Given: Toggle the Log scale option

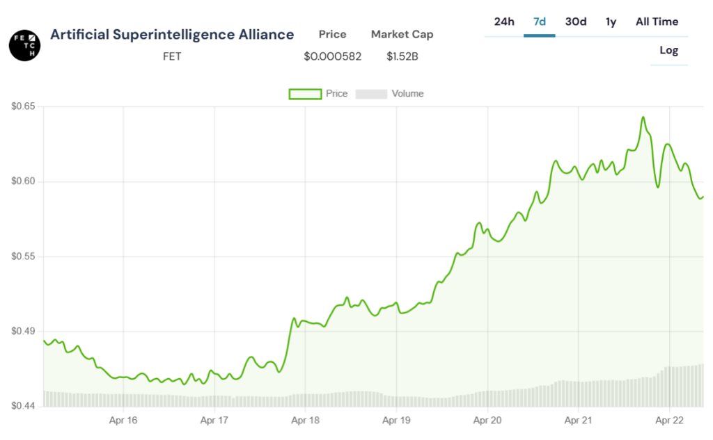Looking at the screenshot, I should [668, 50].
